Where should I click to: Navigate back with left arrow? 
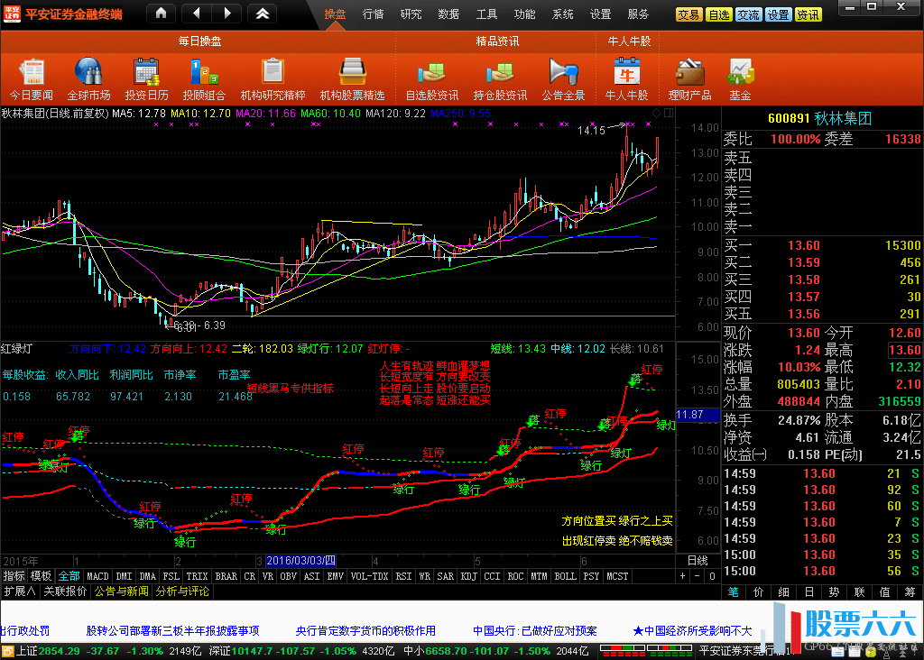[x=197, y=13]
